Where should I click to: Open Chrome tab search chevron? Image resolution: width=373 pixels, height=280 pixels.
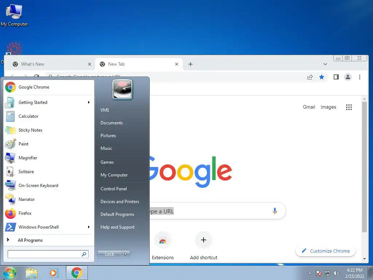pyautogui.click(x=325, y=64)
